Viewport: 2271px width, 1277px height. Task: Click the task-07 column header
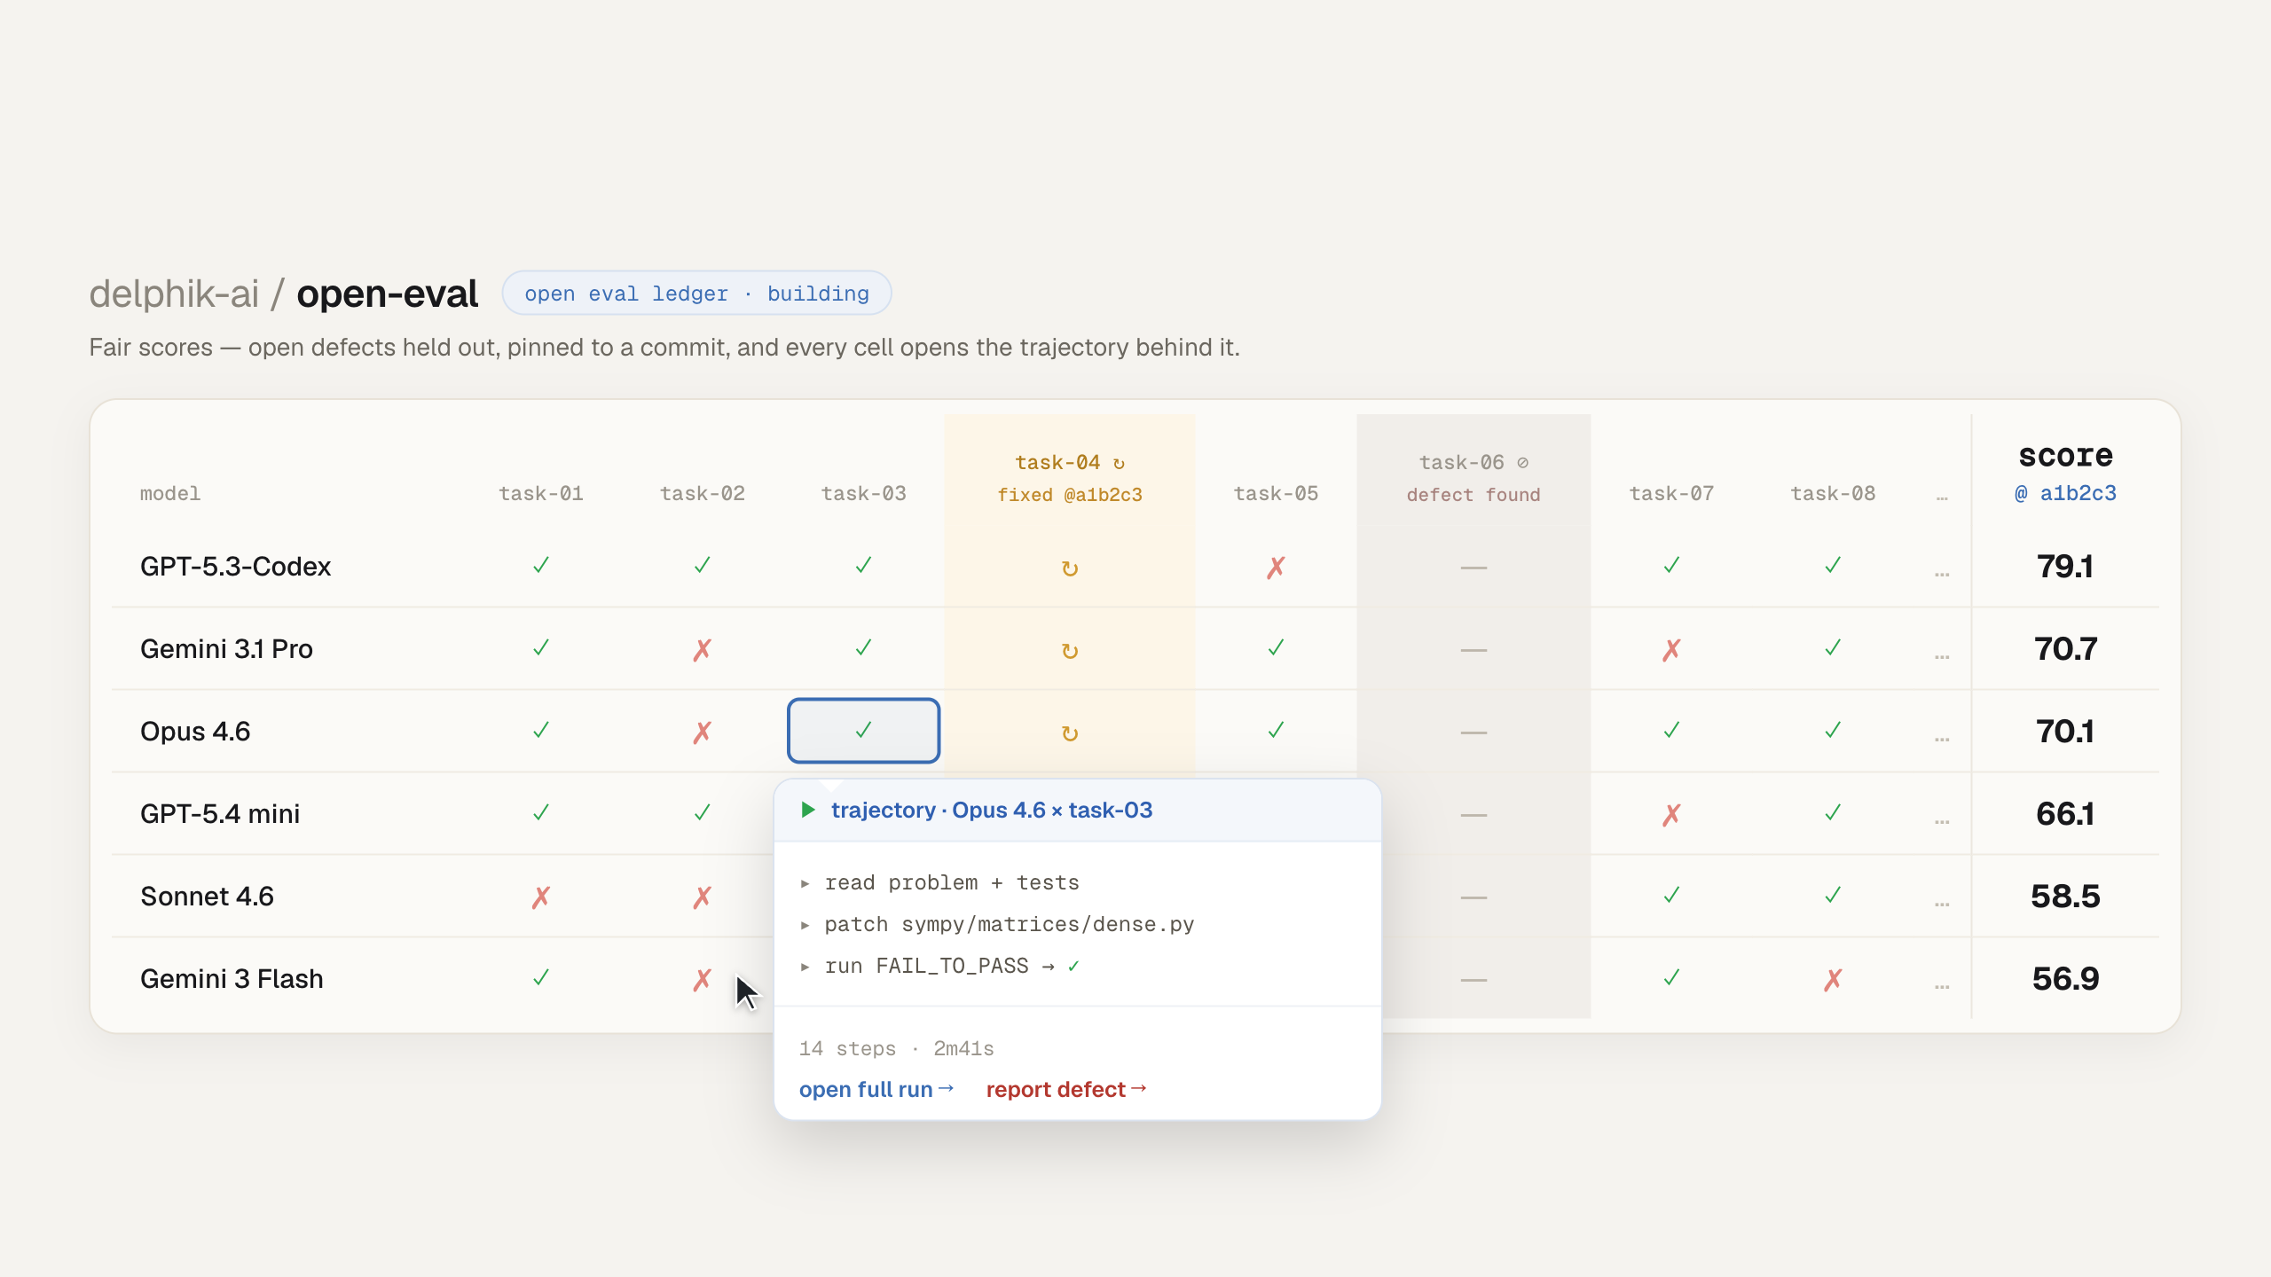click(x=1671, y=493)
